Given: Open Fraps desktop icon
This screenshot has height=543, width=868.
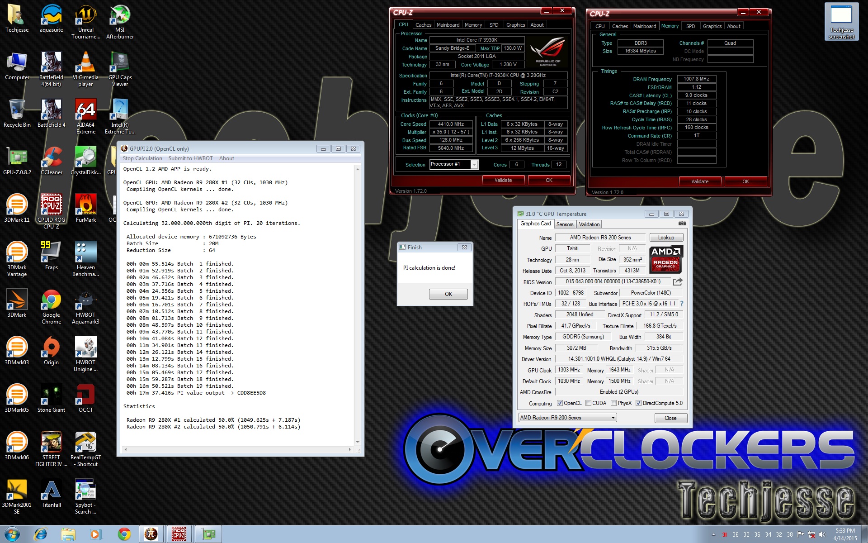Looking at the screenshot, I should point(51,257).
